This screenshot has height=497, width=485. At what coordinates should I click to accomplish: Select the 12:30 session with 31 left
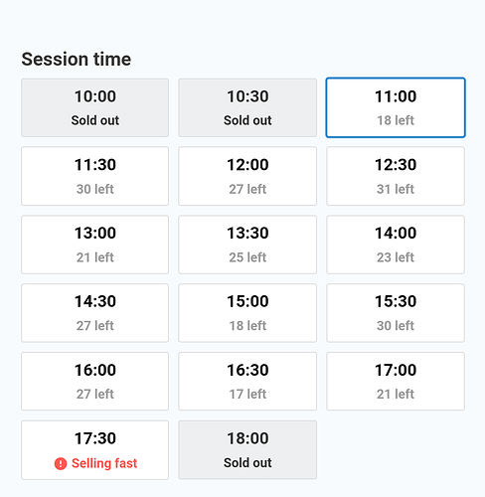(396, 176)
